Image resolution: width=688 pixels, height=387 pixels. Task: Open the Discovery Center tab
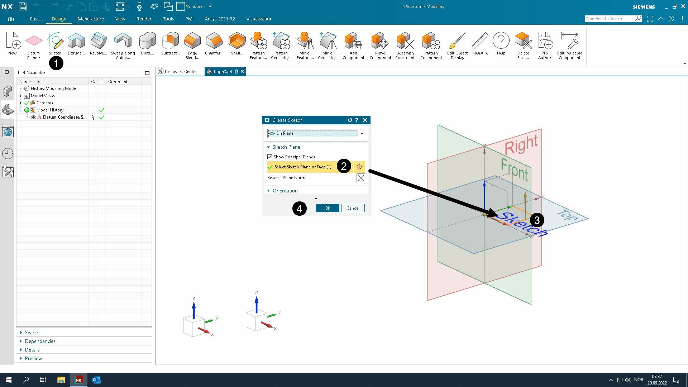coord(180,72)
